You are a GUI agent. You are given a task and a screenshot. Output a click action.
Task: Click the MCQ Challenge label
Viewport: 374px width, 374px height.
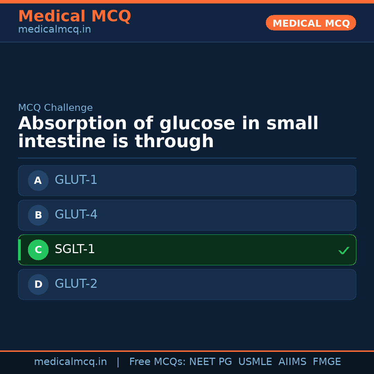point(55,108)
